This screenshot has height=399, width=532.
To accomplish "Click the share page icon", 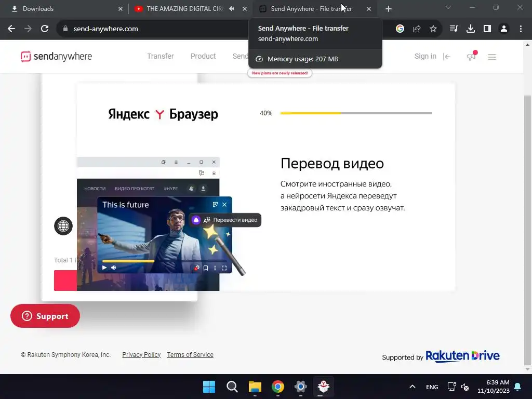I will [417, 29].
